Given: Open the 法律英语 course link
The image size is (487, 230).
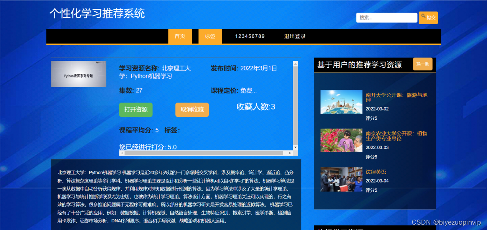Looking at the screenshot, I should point(376,172).
